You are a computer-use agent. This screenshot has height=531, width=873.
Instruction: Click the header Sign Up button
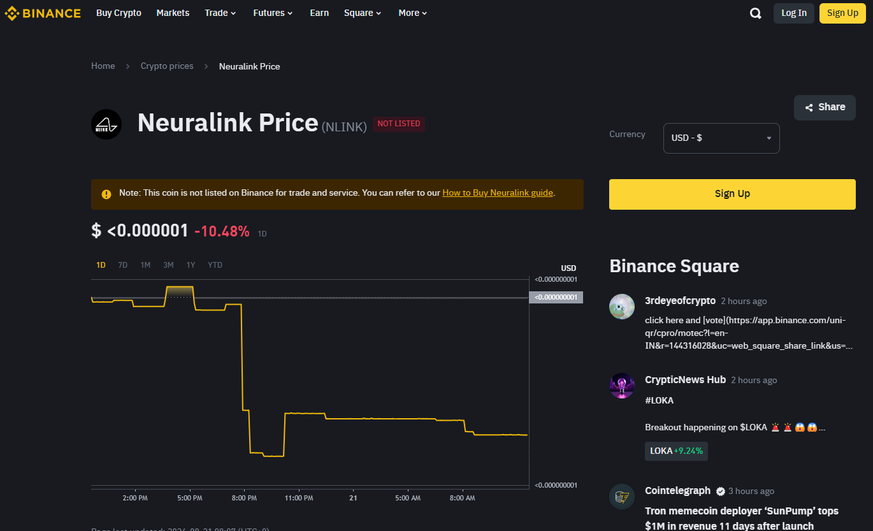point(842,13)
